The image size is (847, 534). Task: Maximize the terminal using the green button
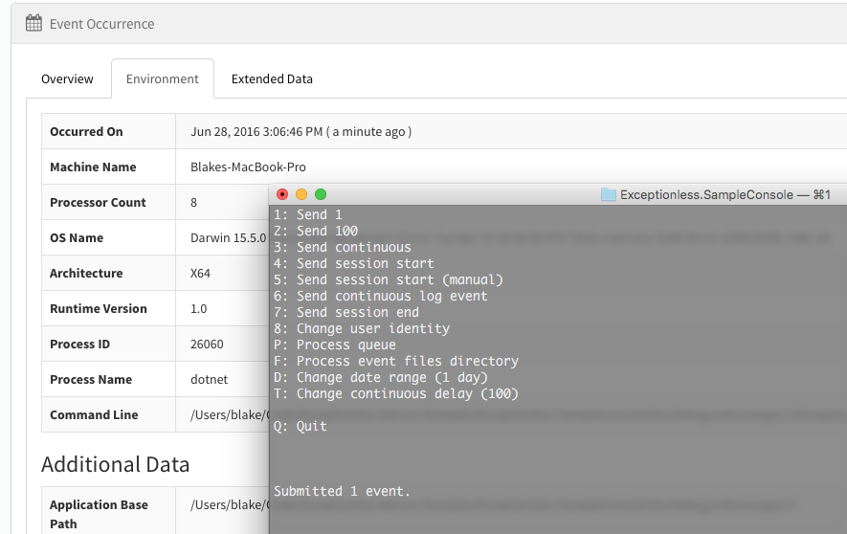[x=321, y=194]
